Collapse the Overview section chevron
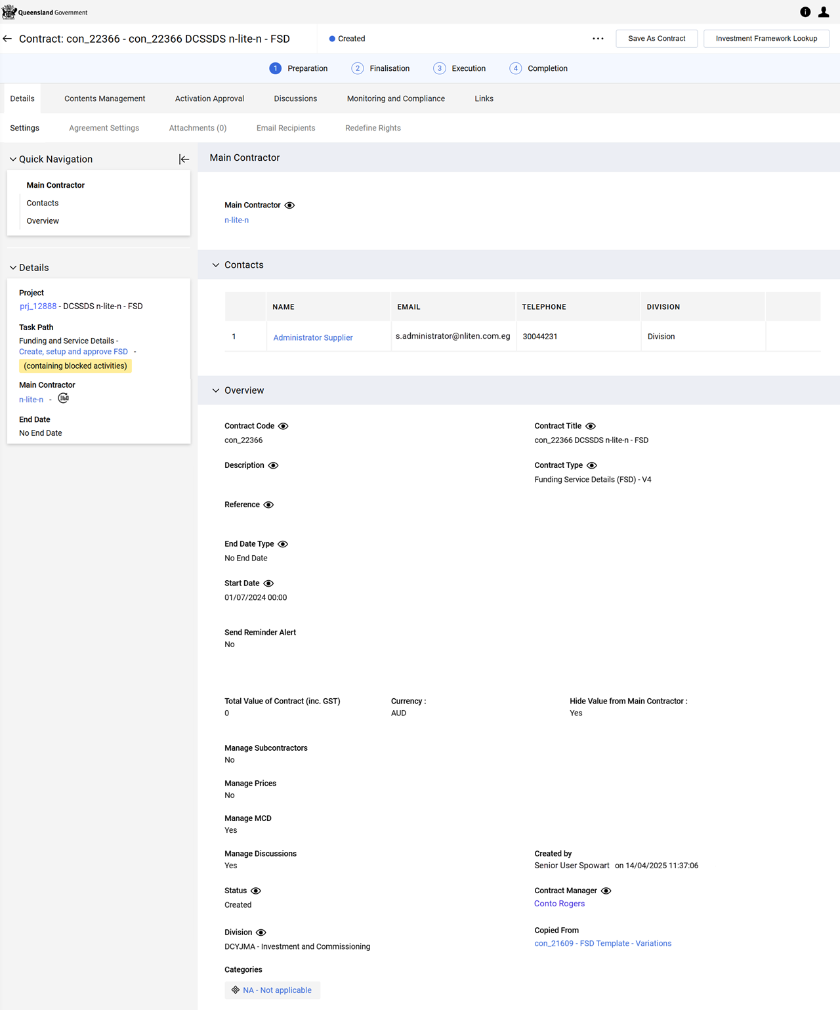 click(x=216, y=390)
